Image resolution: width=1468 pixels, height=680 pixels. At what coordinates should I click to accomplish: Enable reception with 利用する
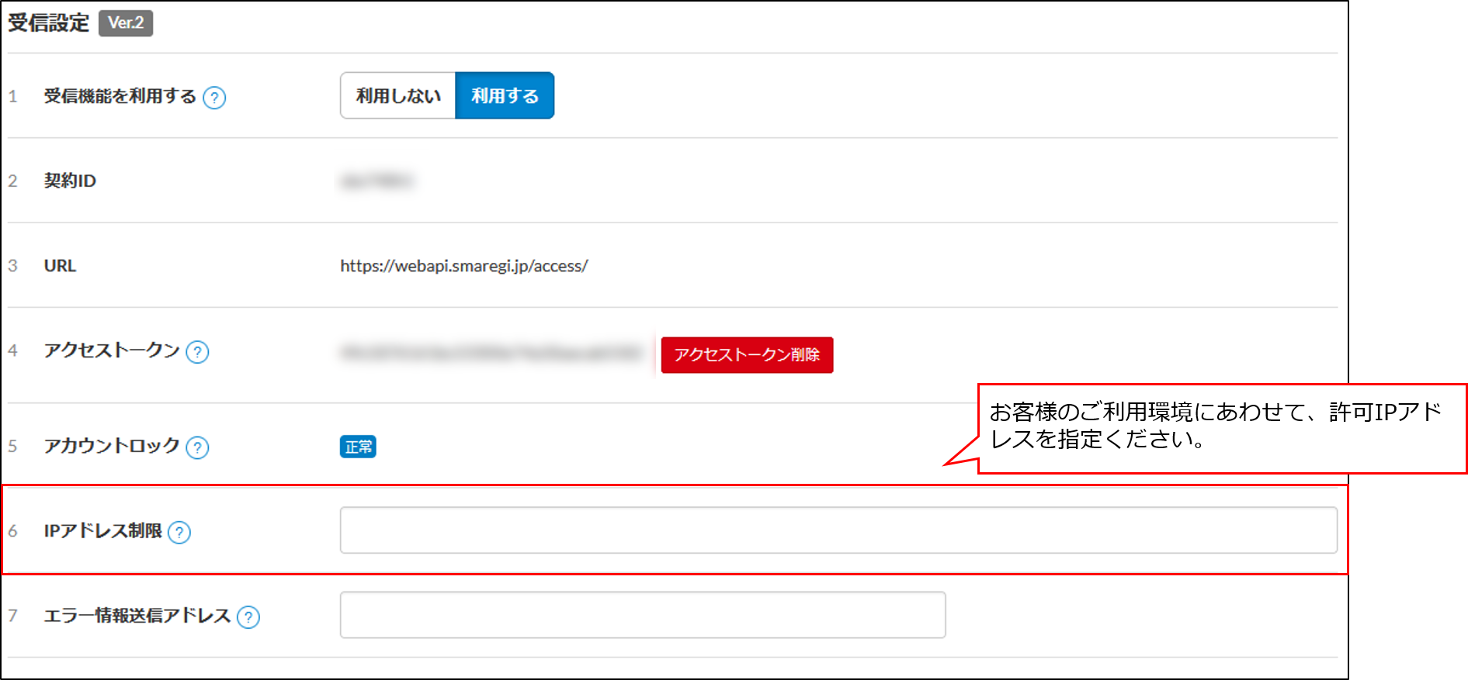(x=505, y=96)
